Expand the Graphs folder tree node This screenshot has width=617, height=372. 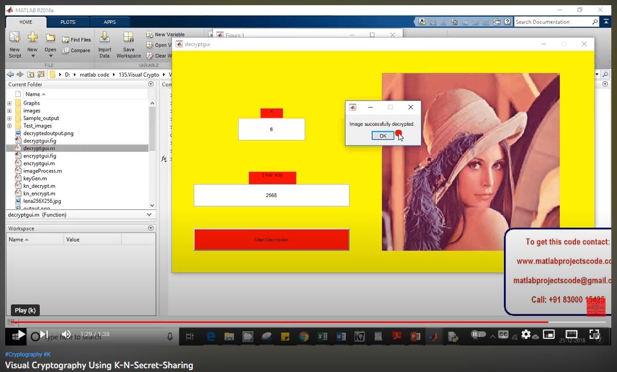pos(9,103)
